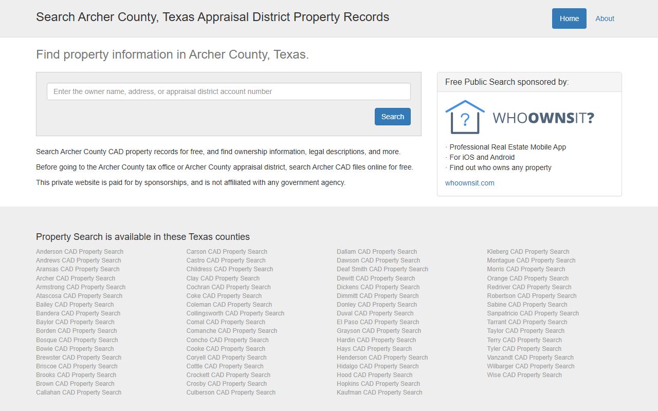Open Kleberg CAD Property Search
This screenshot has width=658, height=411.
coord(528,252)
